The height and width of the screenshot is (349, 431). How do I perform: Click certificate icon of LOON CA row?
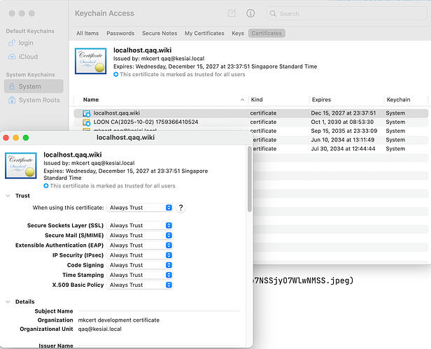(x=87, y=122)
